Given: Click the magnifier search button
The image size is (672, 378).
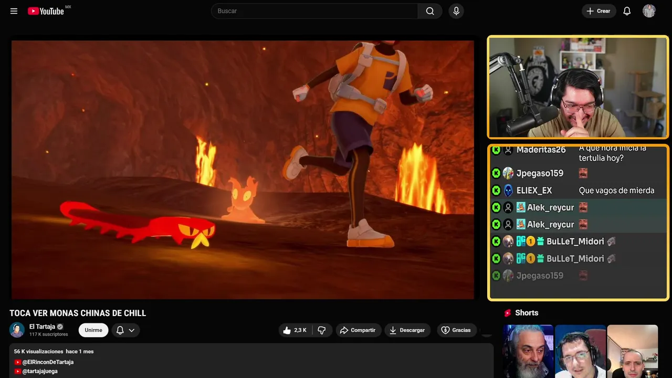Looking at the screenshot, I should click(430, 11).
